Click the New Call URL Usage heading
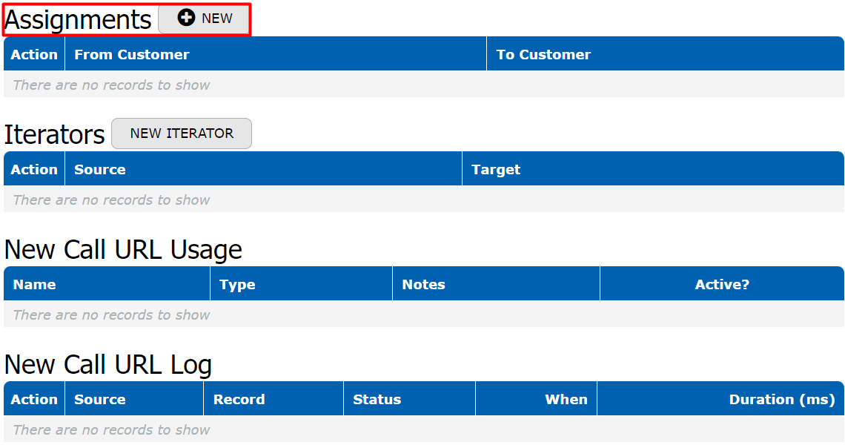 point(123,250)
